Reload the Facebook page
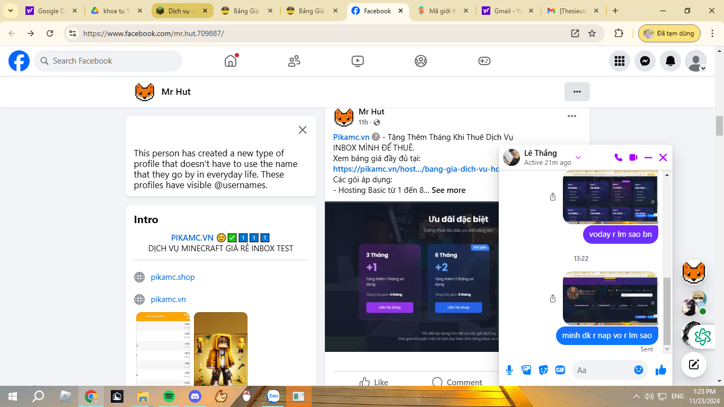The image size is (724, 407). [50, 33]
